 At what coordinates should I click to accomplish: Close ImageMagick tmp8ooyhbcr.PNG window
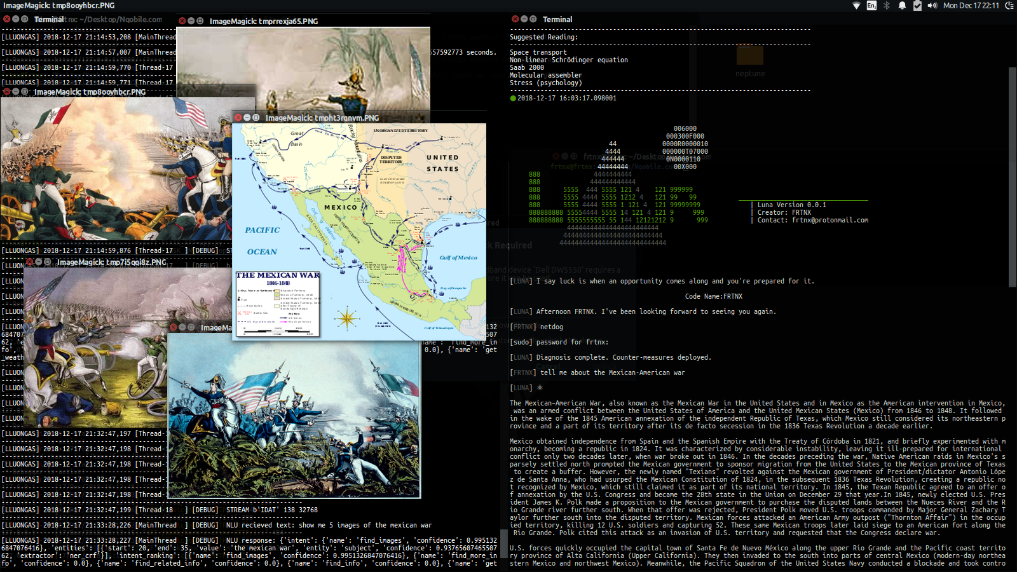point(7,92)
